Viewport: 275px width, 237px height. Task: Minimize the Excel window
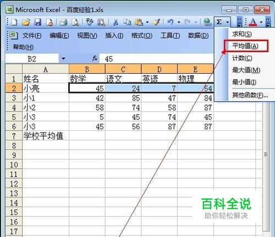(229, 10)
